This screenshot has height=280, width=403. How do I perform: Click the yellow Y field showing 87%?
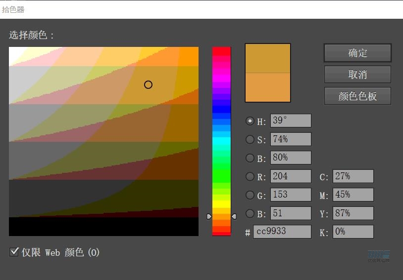click(x=353, y=213)
